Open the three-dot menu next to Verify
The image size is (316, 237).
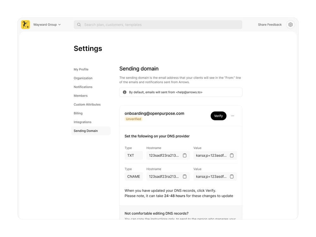[x=233, y=116]
